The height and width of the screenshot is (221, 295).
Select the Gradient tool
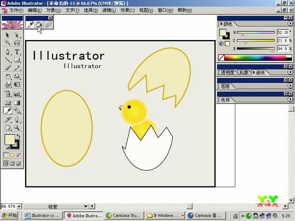coord(17,103)
